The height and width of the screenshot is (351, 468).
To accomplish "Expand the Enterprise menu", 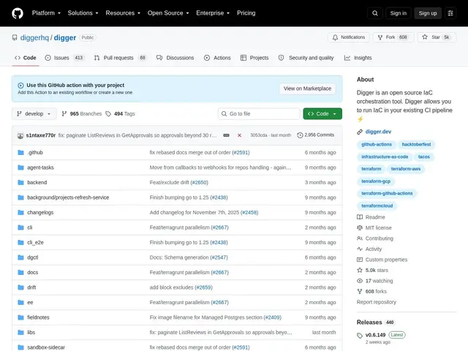I will [213, 13].
